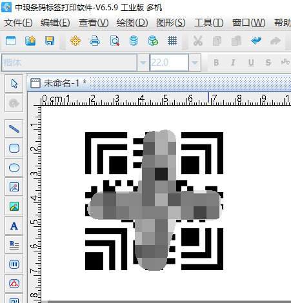Image resolution: width=291 pixels, height=303 pixels.
Task: Select the text A tool
Action: tap(14, 226)
